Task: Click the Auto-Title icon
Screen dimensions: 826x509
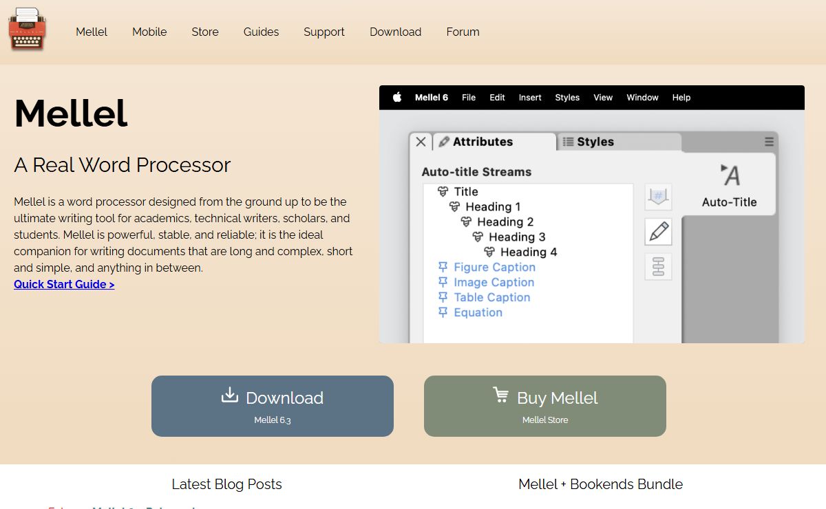Action: pyautogui.click(x=730, y=176)
